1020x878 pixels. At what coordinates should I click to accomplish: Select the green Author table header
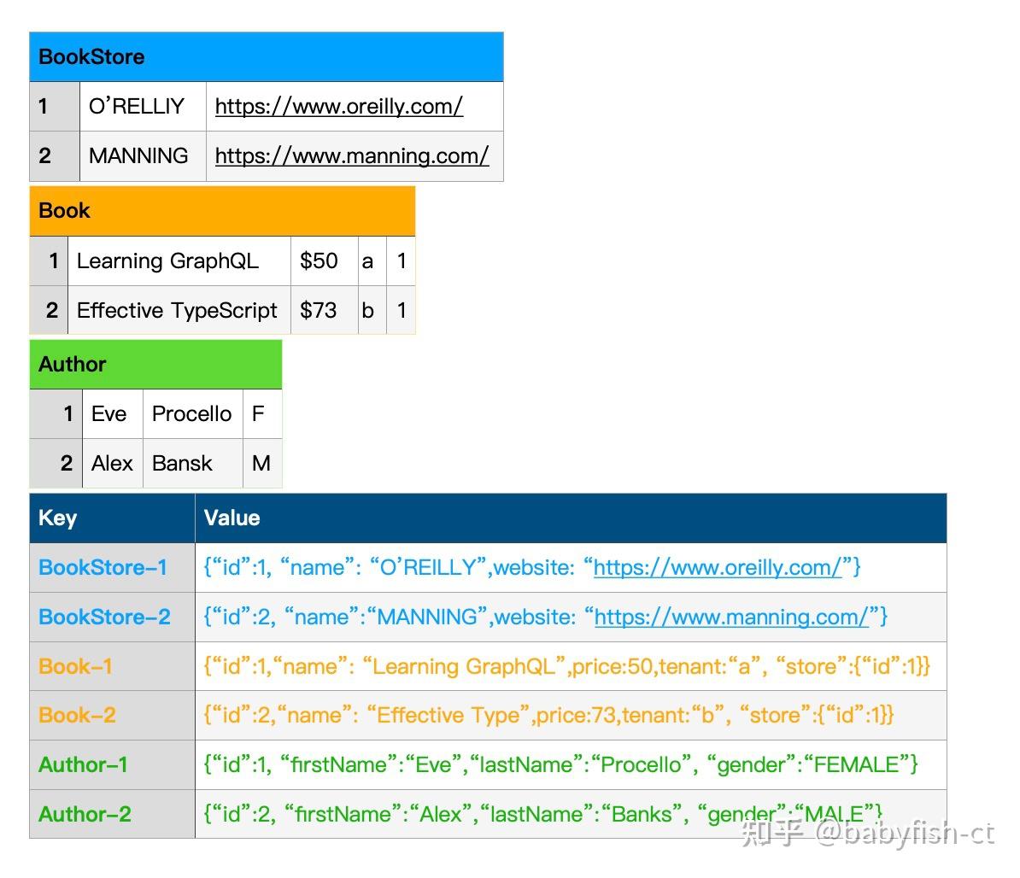[x=155, y=365]
